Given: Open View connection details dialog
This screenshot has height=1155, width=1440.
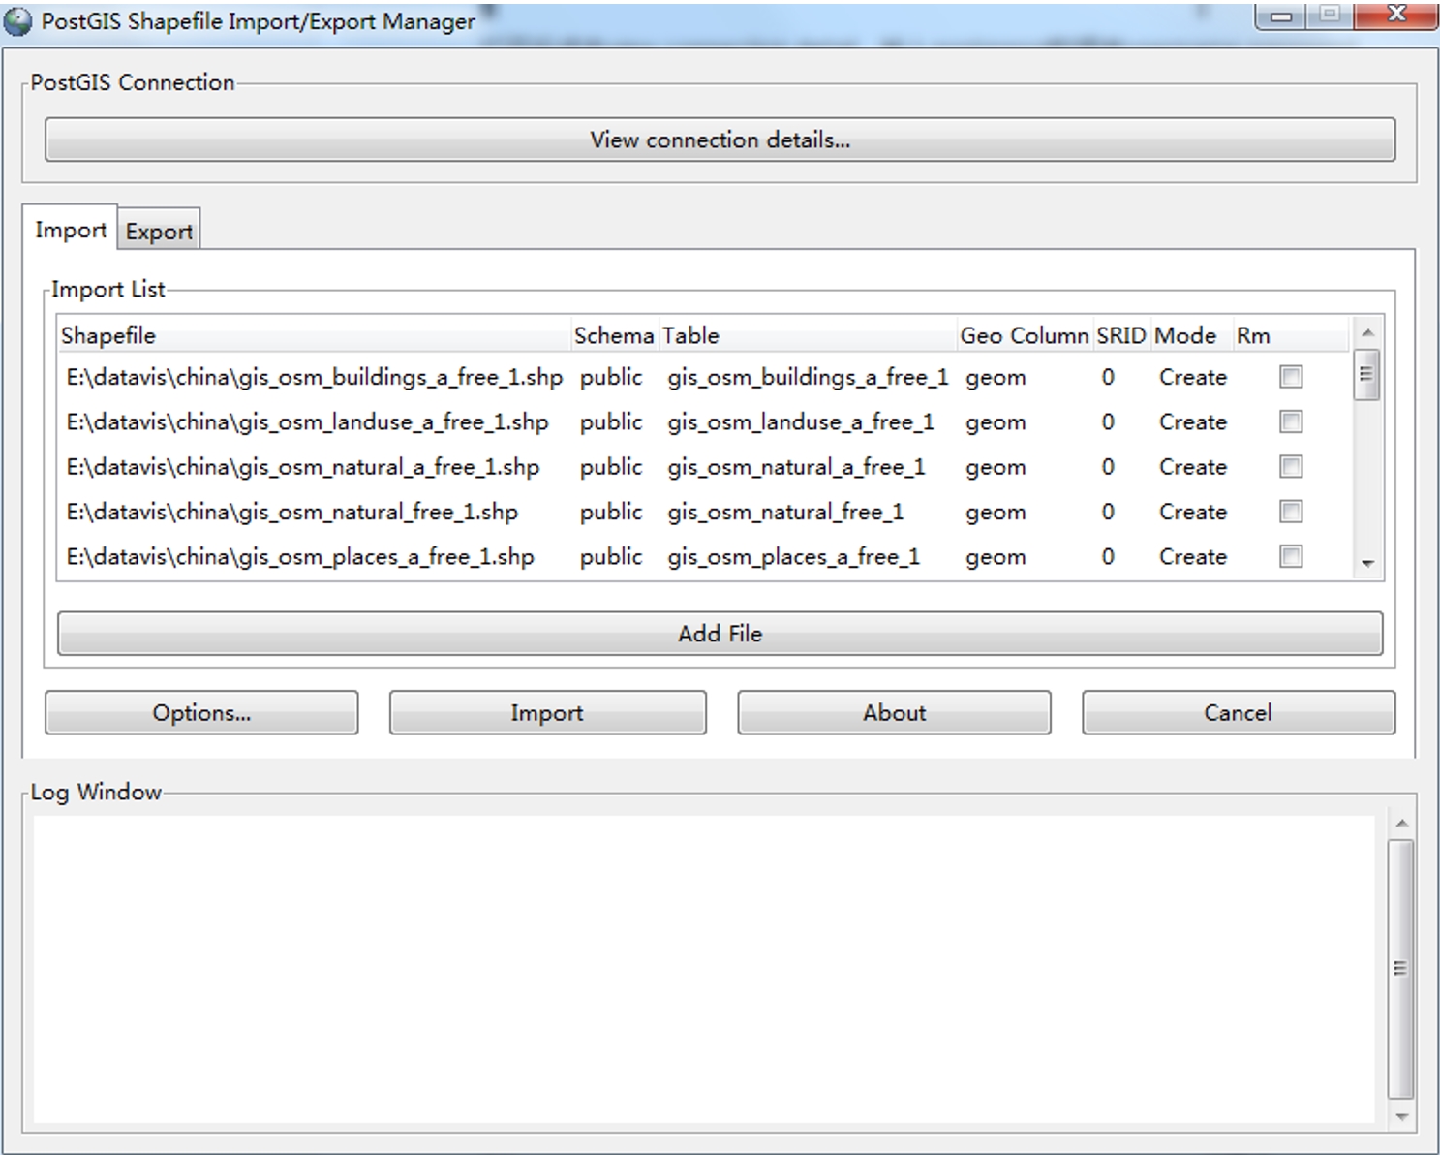Looking at the screenshot, I should 720,140.
